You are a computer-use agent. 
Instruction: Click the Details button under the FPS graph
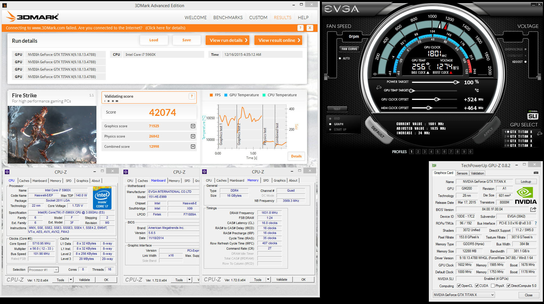[296, 156]
